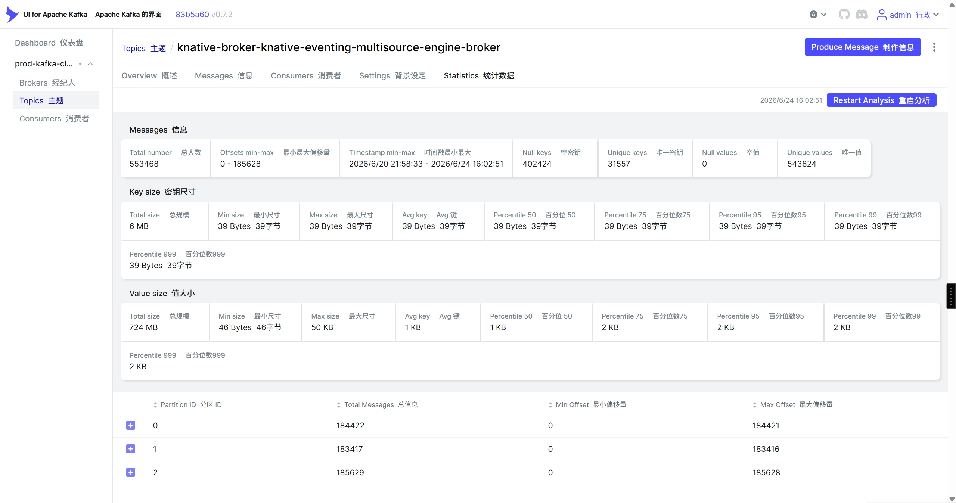Sort by Partition ID column
956x503 pixels.
tap(187, 405)
